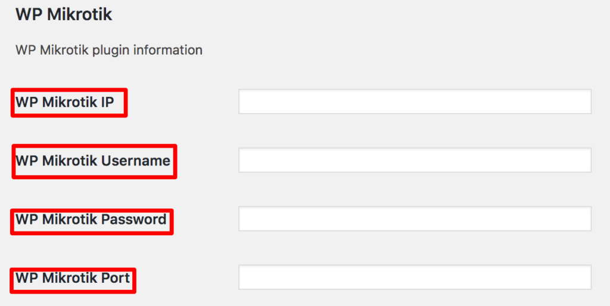Select the red-outlined Password field label

pyautogui.click(x=91, y=220)
